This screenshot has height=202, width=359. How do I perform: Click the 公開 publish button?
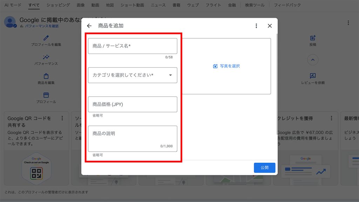coord(265,168)
